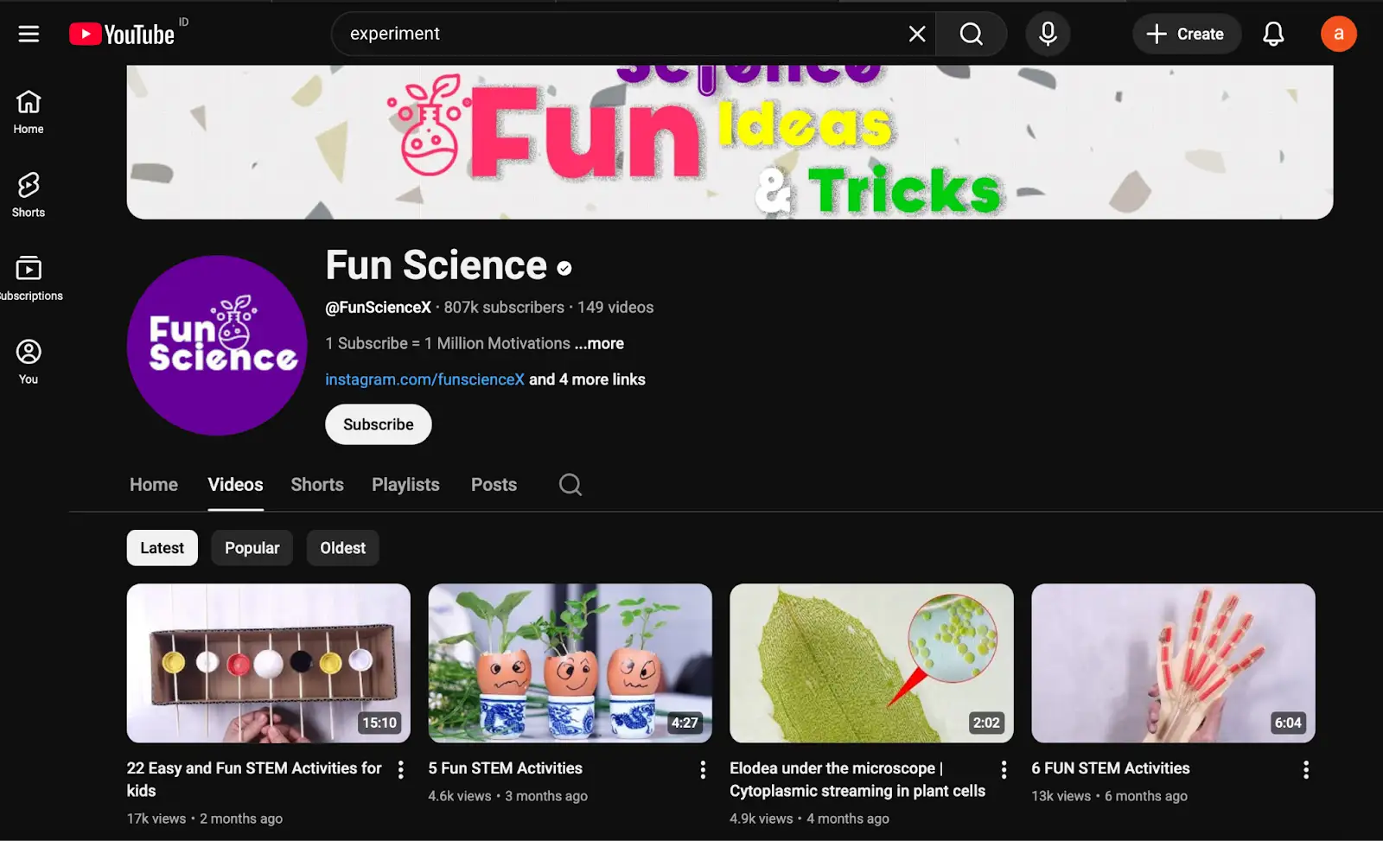The image size is (1383, 841).
Task: Click the Fun Science channel name
Action: (437, 265)
